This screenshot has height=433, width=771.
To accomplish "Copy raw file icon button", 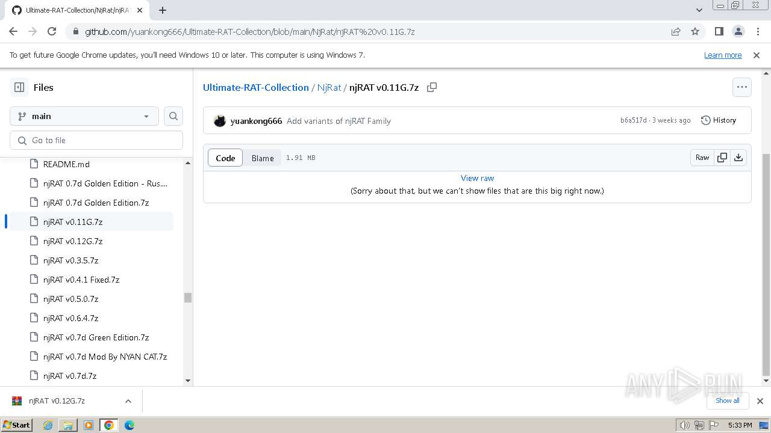I will [722, 158].
